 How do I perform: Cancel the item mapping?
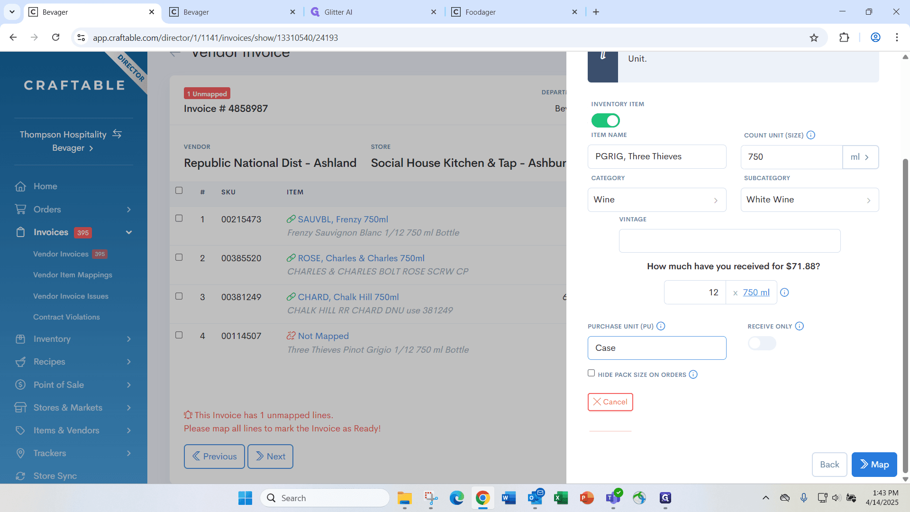610,402
